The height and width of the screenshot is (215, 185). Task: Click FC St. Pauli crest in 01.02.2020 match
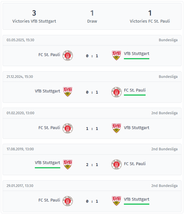[x=68, y=128]
